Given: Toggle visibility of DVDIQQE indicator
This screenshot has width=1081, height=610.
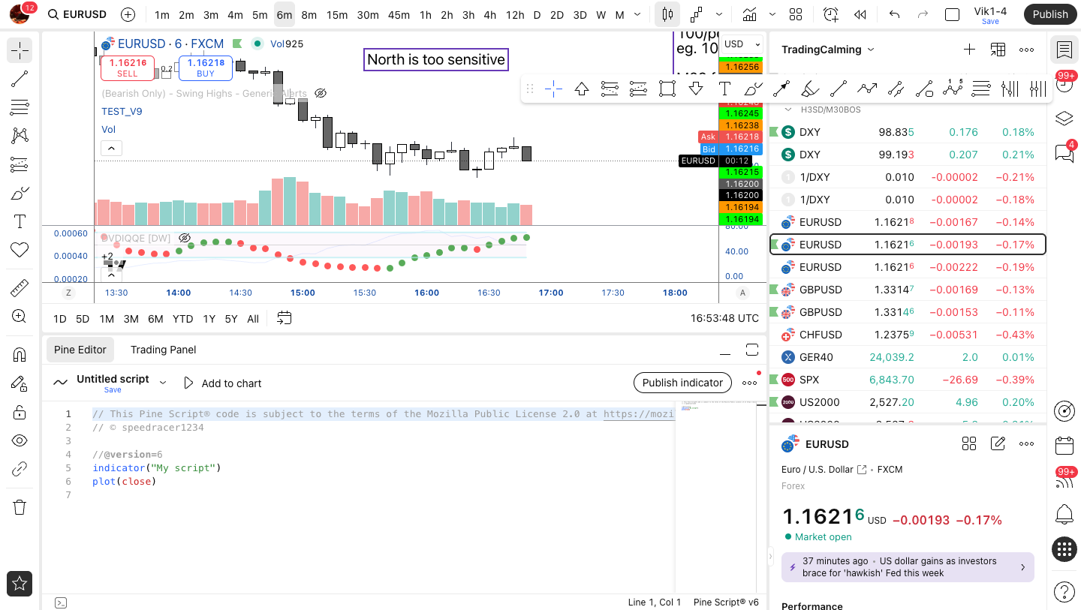Looking at the screenshot, I should pos(185,238).
